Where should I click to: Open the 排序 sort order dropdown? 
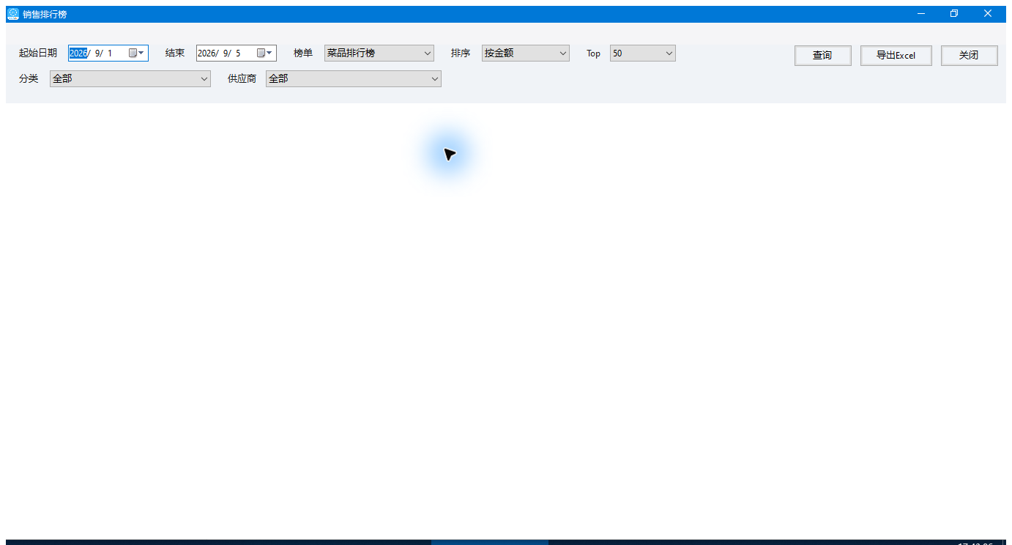click(526, 53)
